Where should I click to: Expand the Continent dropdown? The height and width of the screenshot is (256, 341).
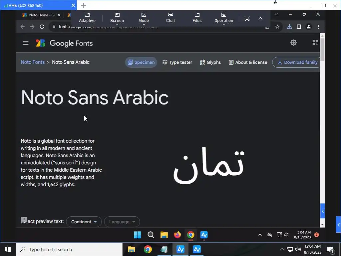click(84, 222)
